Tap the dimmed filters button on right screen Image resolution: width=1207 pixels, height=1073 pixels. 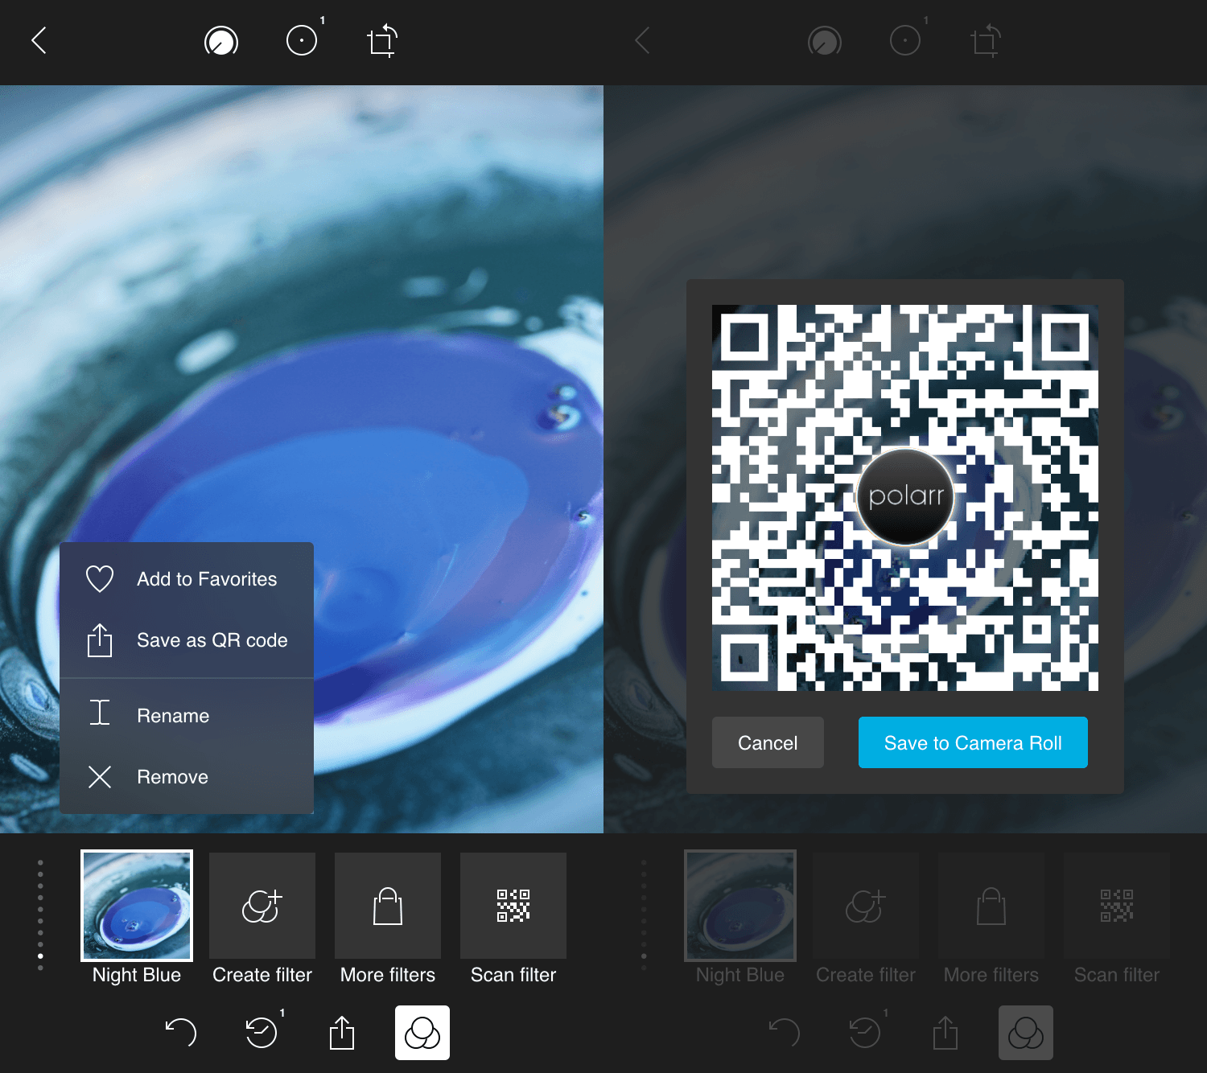[1026, 1033]
